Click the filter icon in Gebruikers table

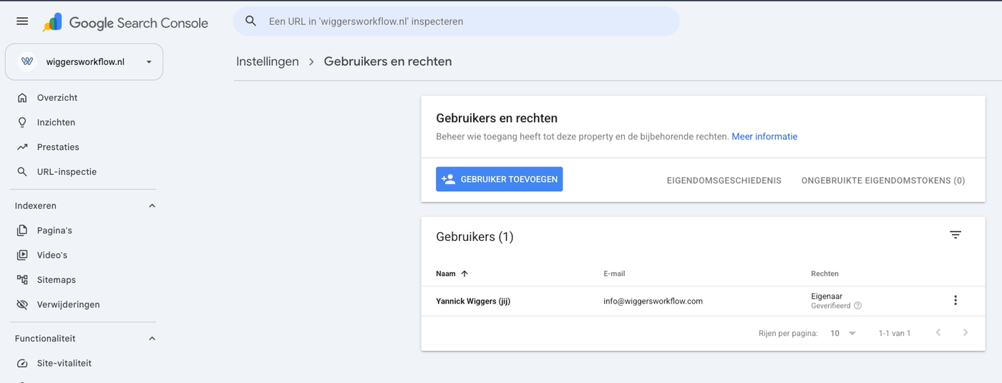point(955,235)
